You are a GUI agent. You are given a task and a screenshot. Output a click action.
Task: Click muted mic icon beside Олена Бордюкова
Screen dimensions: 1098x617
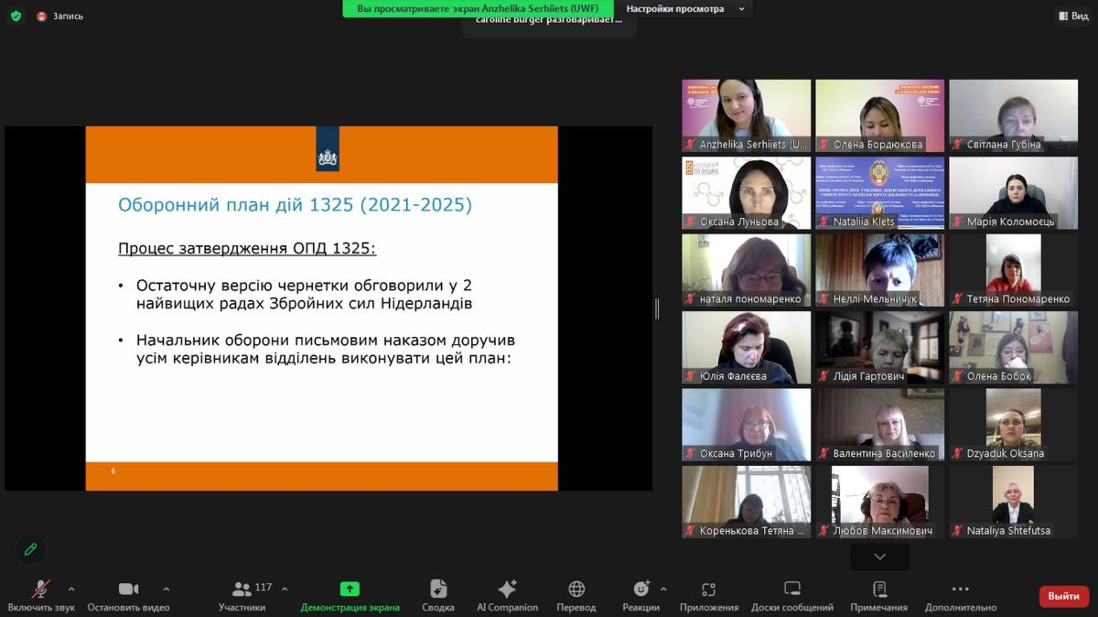tap(824, 145)
